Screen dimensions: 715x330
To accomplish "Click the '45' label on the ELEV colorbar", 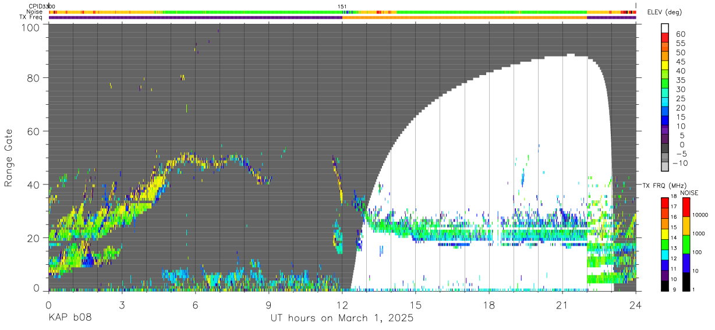I will pyautogui.click(x=681, y=62).
